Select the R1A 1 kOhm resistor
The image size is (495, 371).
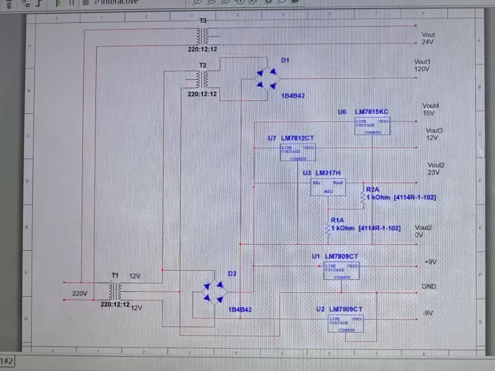pyautogui.click(x=328, y=228)
